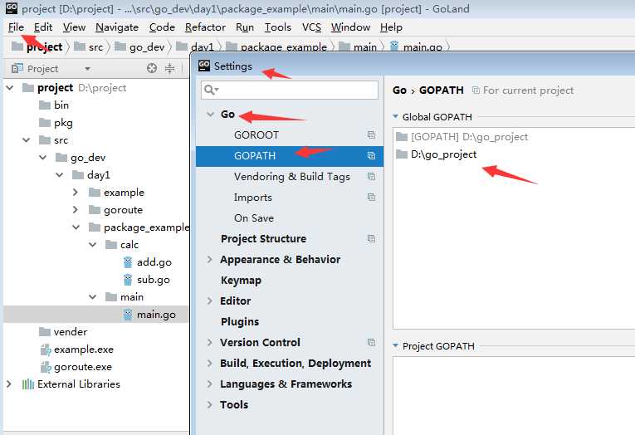This screenshot has width=635, height=435.
Task: Click the Settings search field
Action: pyautogui.click(x=290, y=90)
